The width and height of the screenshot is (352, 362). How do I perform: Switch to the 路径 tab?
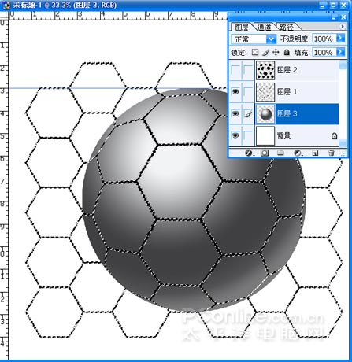[286, 27]
